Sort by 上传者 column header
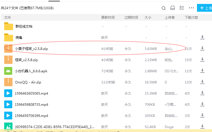 [169, 18]
